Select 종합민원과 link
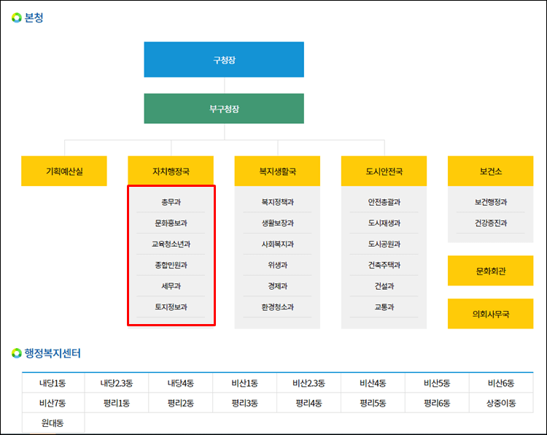 [171, 265]
